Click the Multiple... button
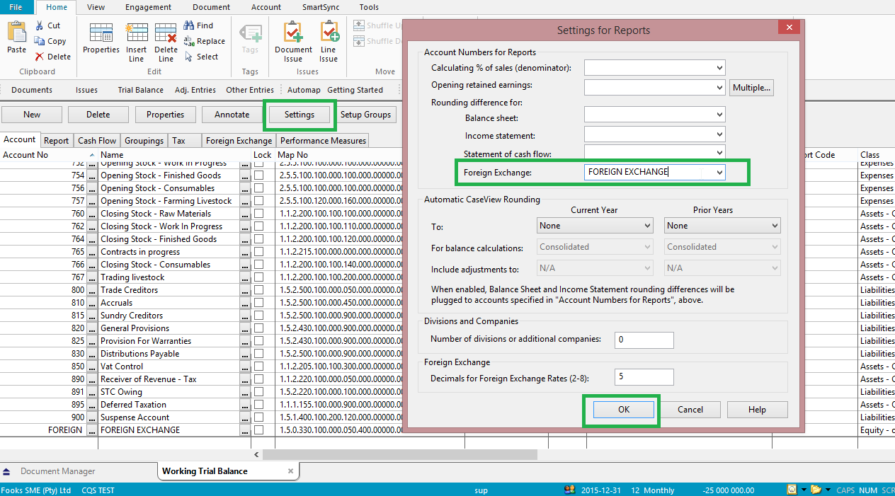This screenshot has height=496, width=895. (751, 88)
